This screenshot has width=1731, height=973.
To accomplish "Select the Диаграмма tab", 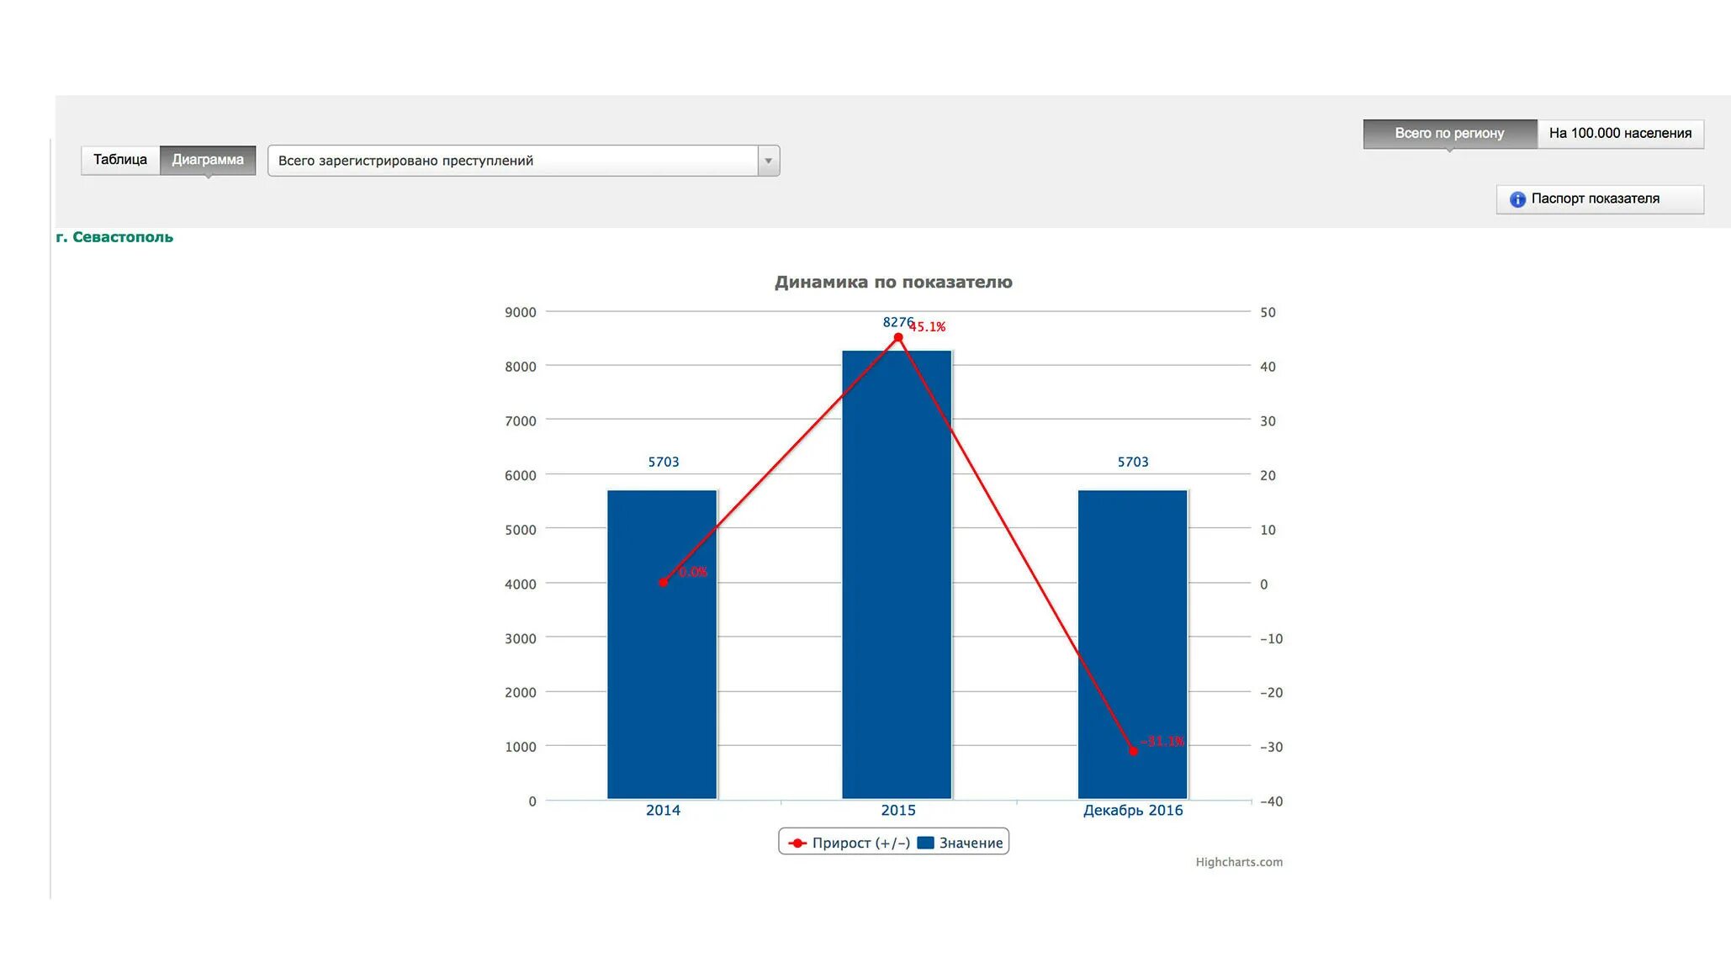I will point(208,160).
